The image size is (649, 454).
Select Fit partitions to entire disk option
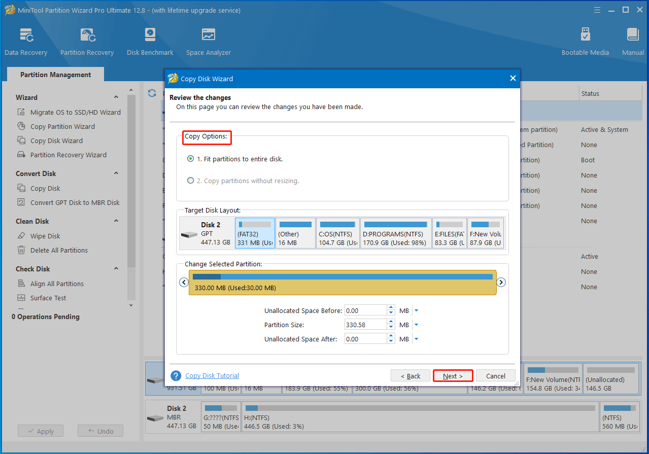(x=235, y=159)
